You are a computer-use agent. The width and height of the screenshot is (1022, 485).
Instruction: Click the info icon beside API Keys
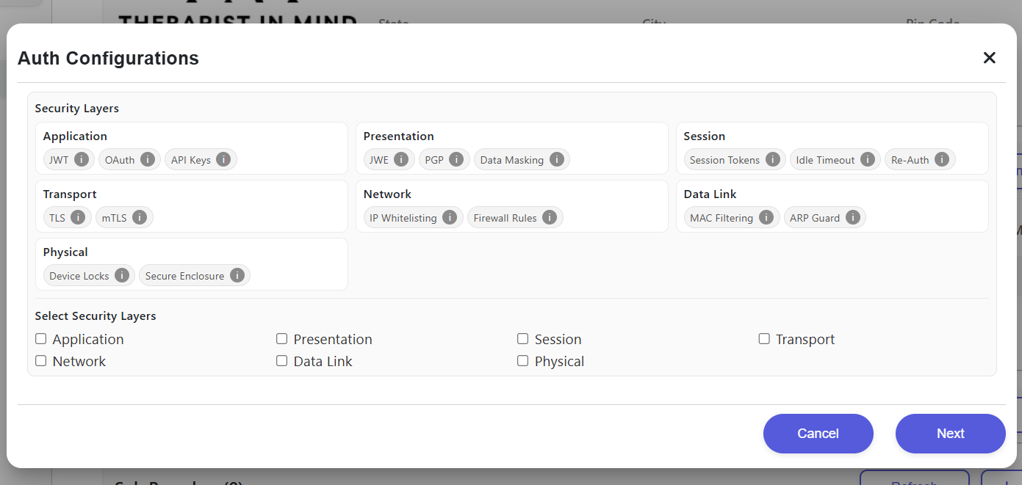pos(223,159)
